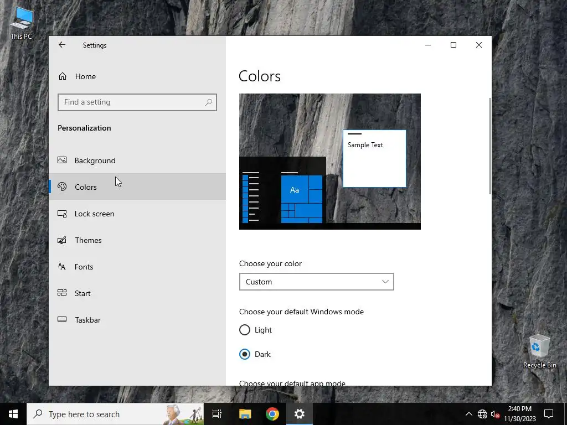The width and height of the screenshot is (567, 425).
Task: Open the Themes settings page
Action: coord(137,240)
